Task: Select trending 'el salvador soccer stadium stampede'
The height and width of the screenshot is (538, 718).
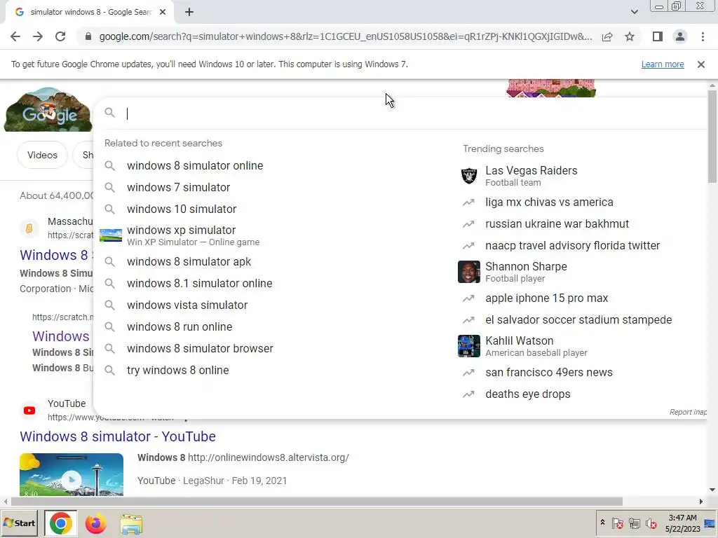Action: click(578, 319)
